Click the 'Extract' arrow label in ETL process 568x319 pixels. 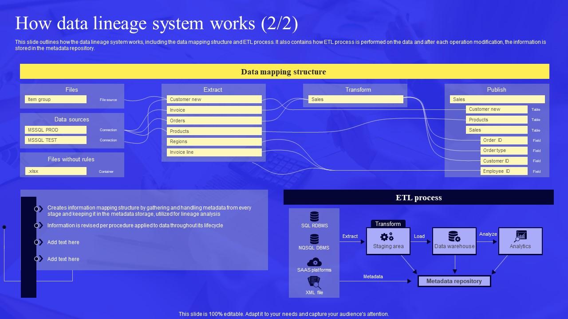350,236
